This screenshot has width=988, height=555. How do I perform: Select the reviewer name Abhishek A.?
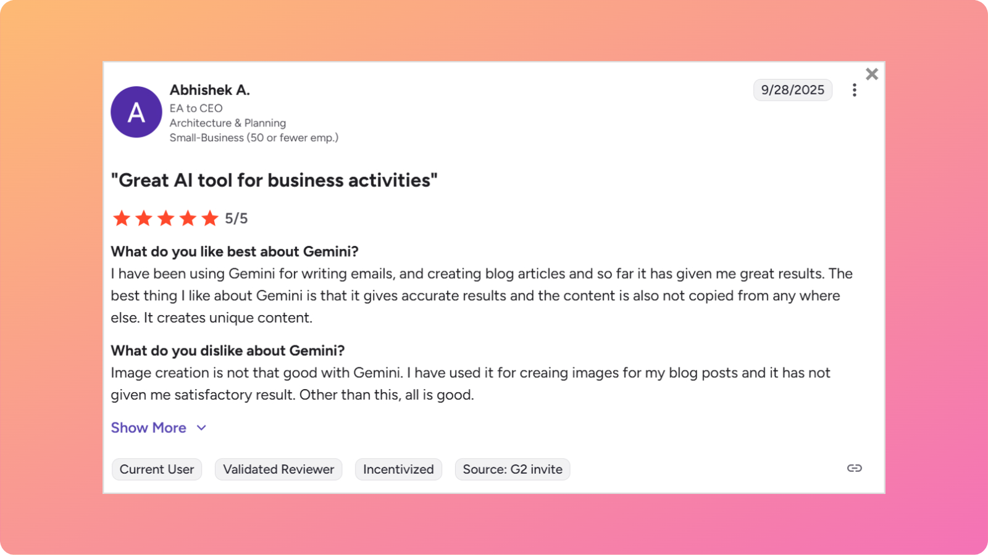tap(210, 89)
